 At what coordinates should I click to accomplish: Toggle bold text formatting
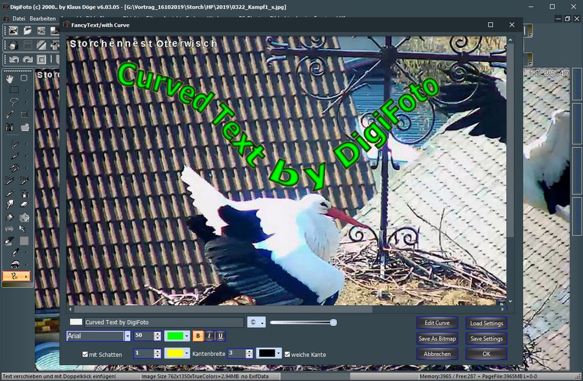pos(198,336)
